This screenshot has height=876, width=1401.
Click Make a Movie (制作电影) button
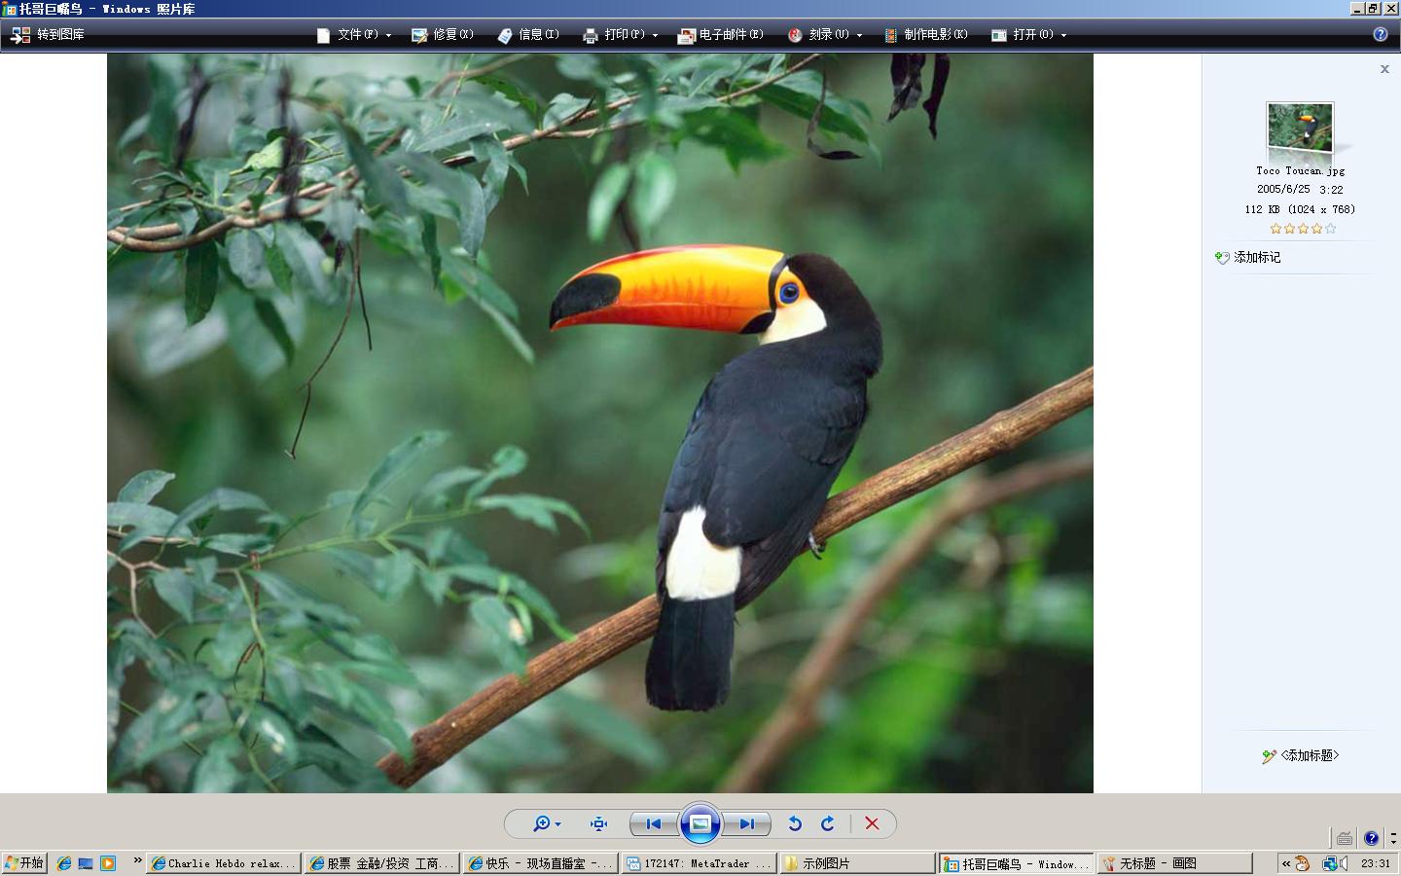point(925,35)
